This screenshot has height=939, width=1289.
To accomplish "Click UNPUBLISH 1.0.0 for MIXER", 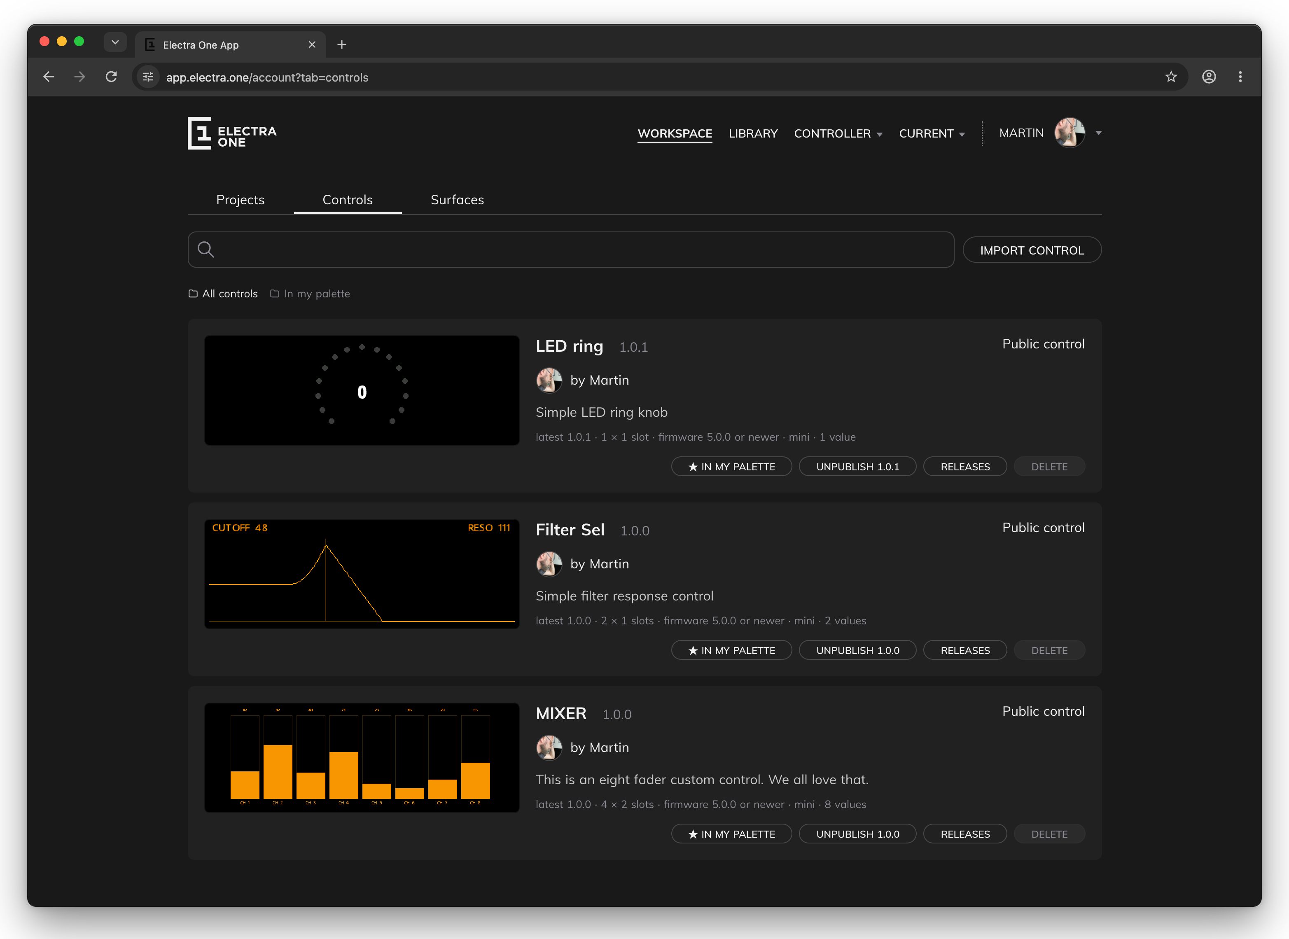I will [858, 834].
